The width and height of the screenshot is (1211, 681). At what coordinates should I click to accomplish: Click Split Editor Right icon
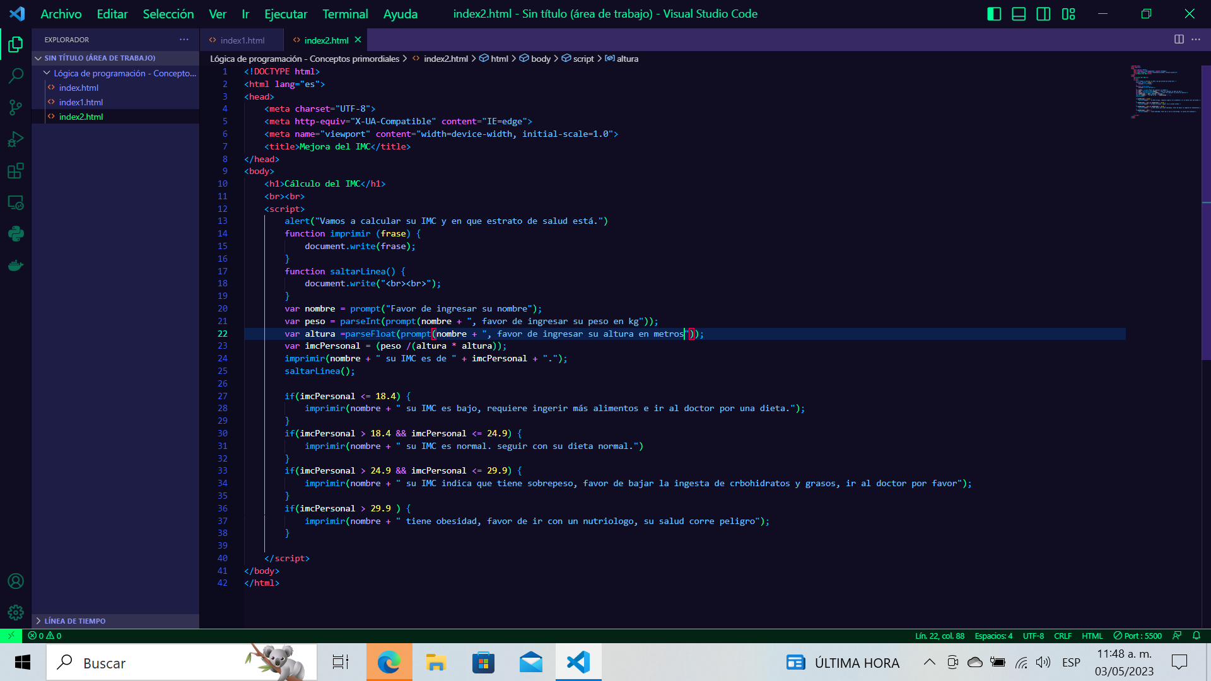point(1179,39)
